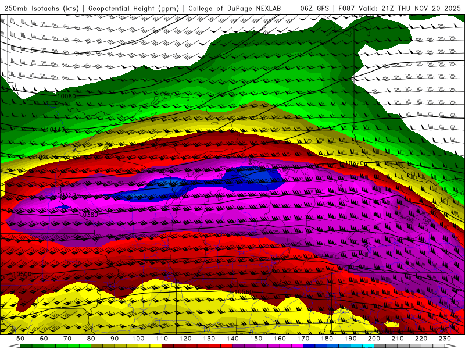Image resolution: width=465 pixels, height=349 pixels.
Task: Click the 100 knots scale label
Action: pos(138,339)
